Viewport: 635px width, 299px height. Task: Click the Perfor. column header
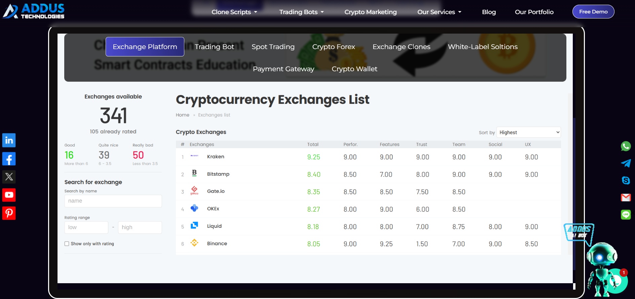pos(350,144)
